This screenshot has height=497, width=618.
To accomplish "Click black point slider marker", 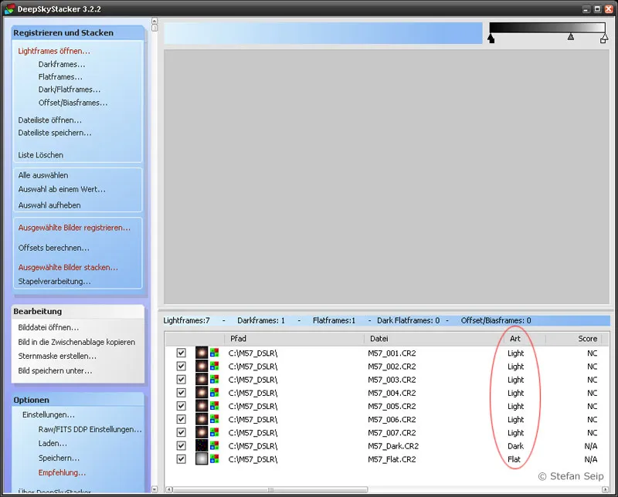I will (491, 39).
